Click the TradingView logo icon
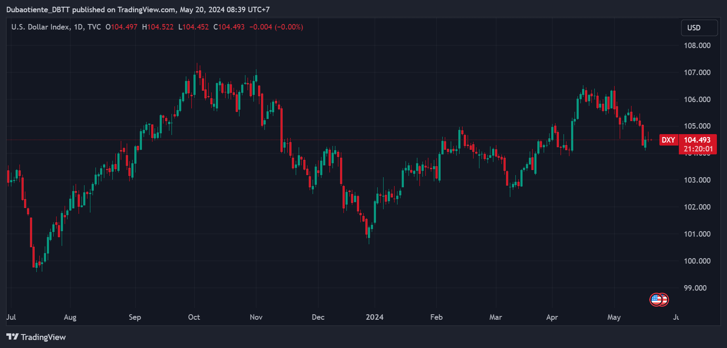 click(x=12, y=337)
